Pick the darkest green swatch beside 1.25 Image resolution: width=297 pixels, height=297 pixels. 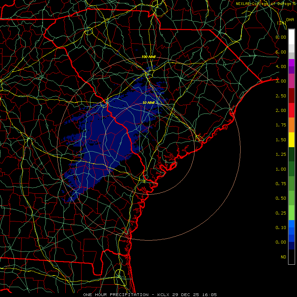(x=291, y=154)
